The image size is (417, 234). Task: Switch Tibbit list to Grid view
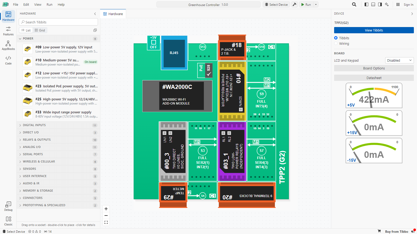pos(40,30)
